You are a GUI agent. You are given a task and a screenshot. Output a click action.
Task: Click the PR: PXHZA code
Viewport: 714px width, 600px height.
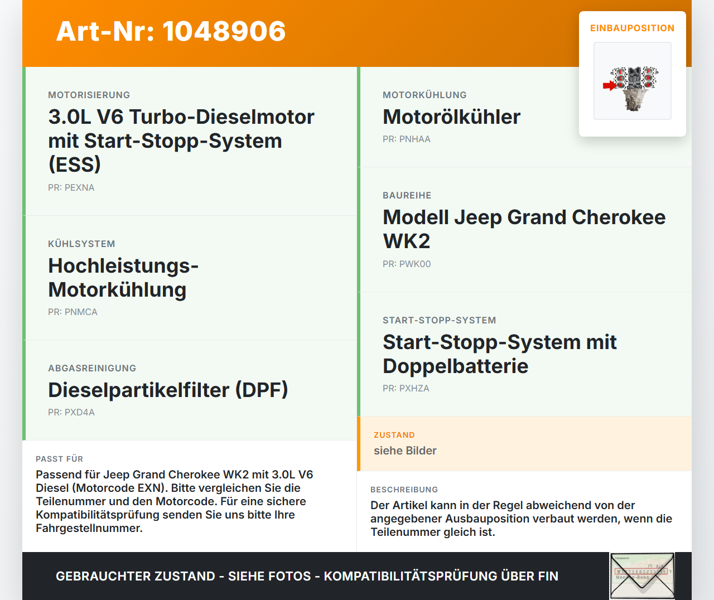pyautogui.click(x=406, y=388)
